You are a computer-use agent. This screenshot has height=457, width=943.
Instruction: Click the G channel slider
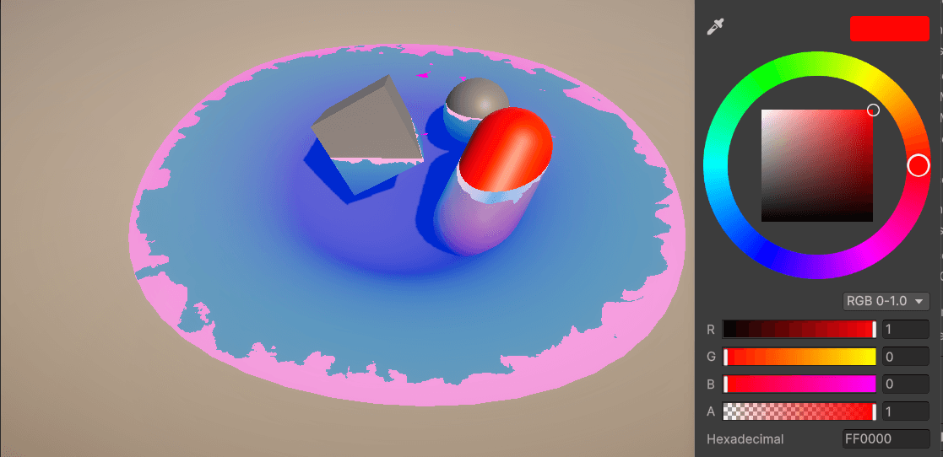[x=799, y=357]
